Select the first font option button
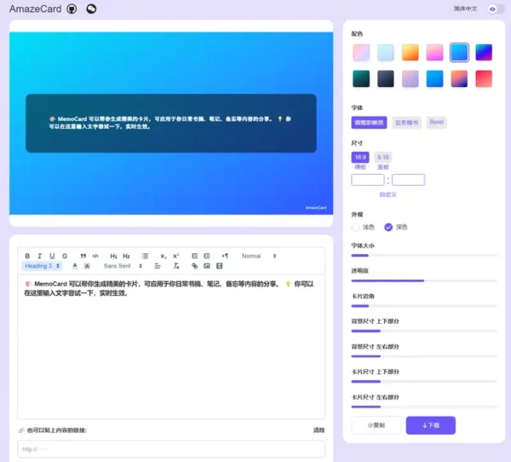Image resolution: width=511 pixels, height=462 pixels. coord(369,123)
